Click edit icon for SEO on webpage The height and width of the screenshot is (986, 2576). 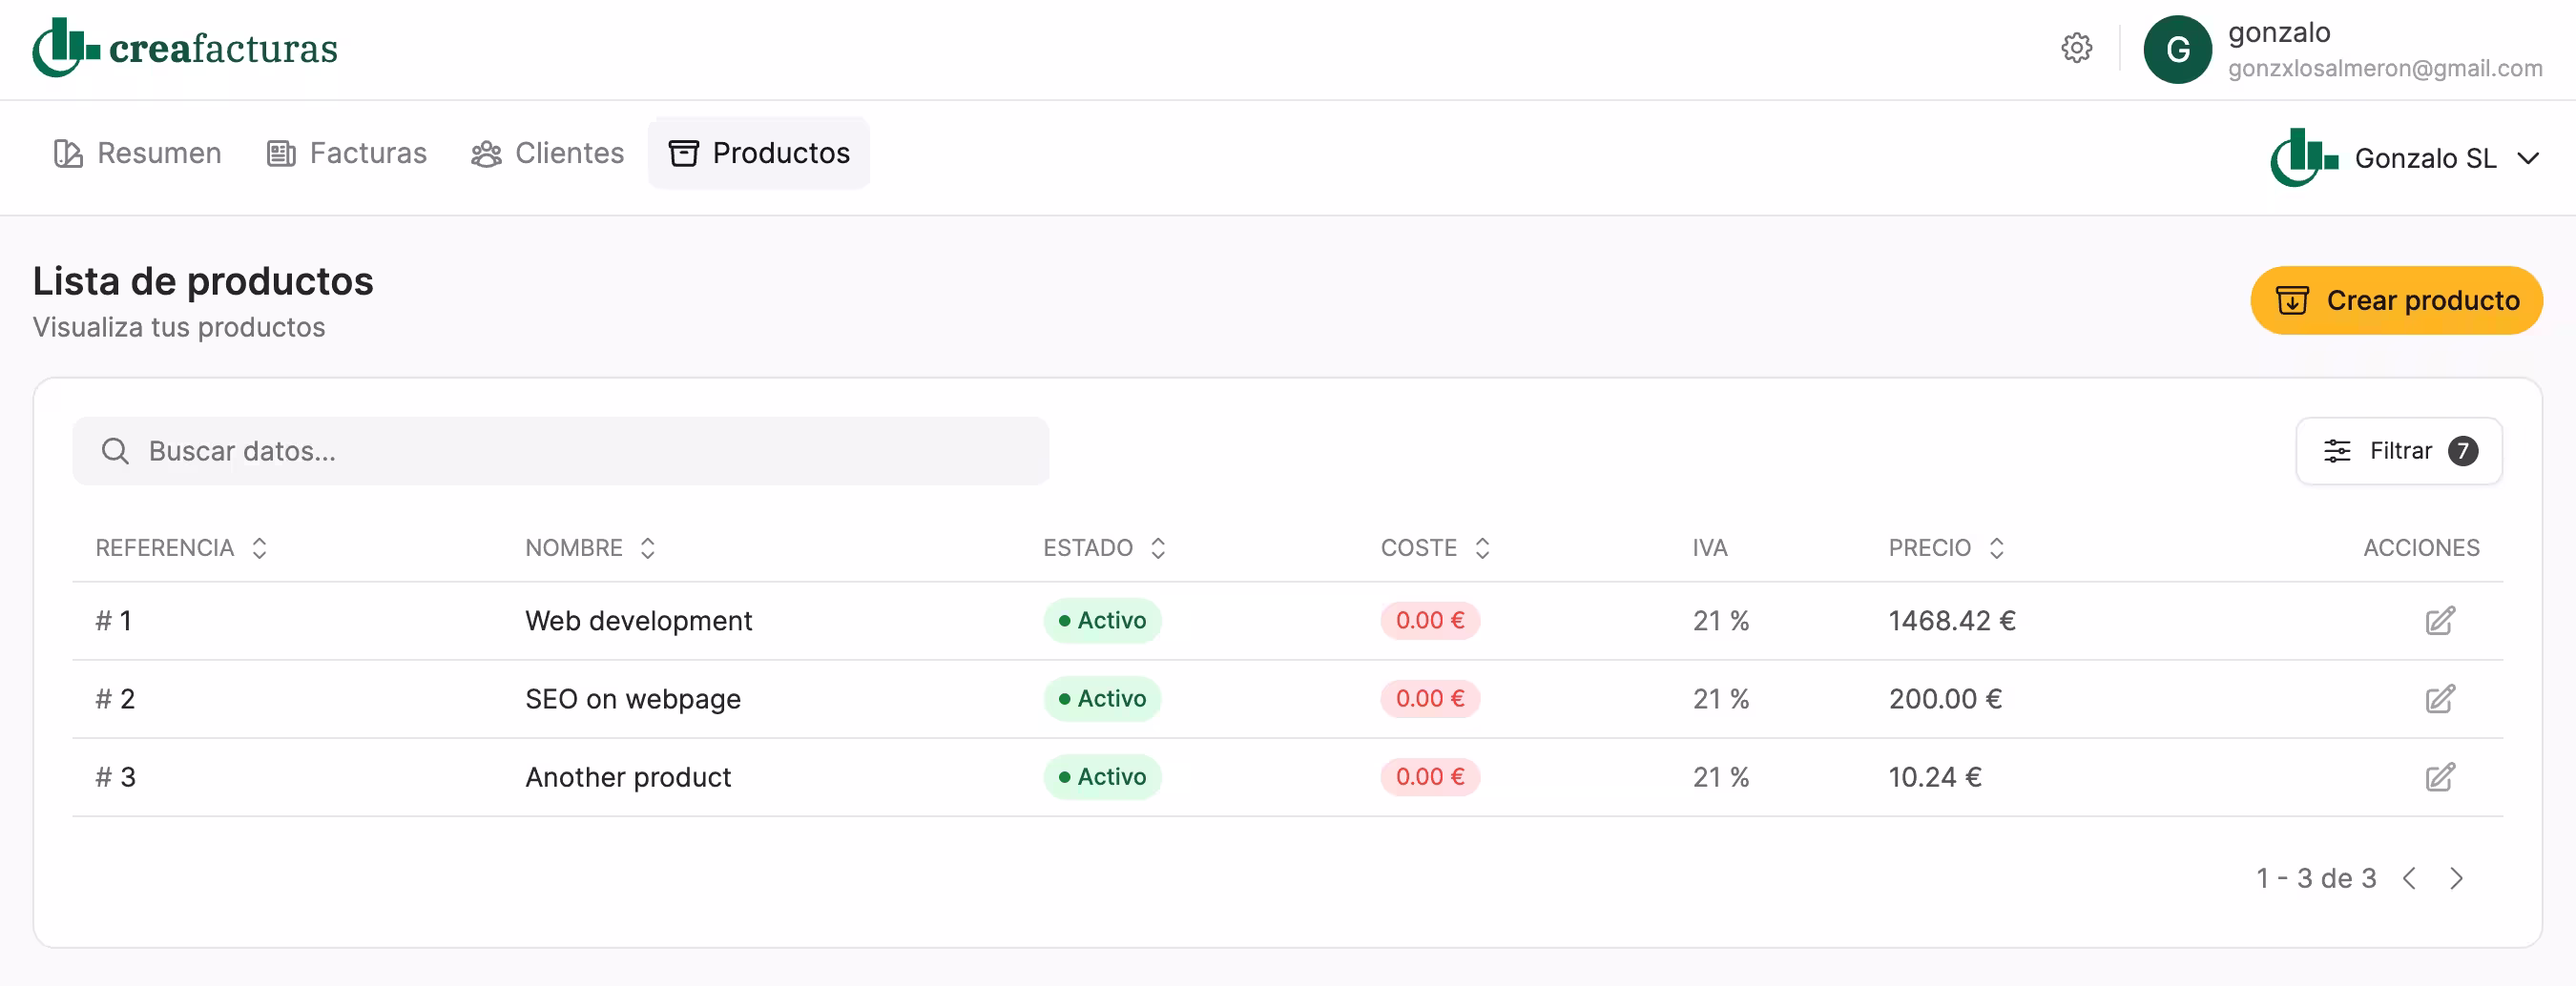tap(2439, 698)
